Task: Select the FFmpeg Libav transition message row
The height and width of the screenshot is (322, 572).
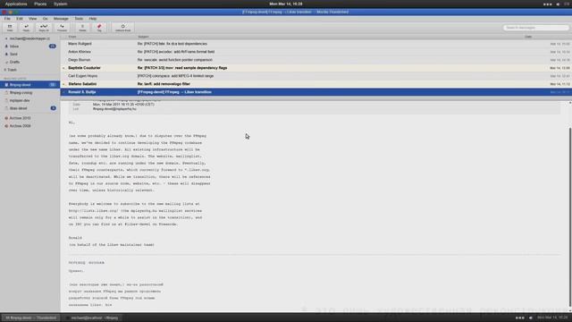Action: click(x=315, y=92)
